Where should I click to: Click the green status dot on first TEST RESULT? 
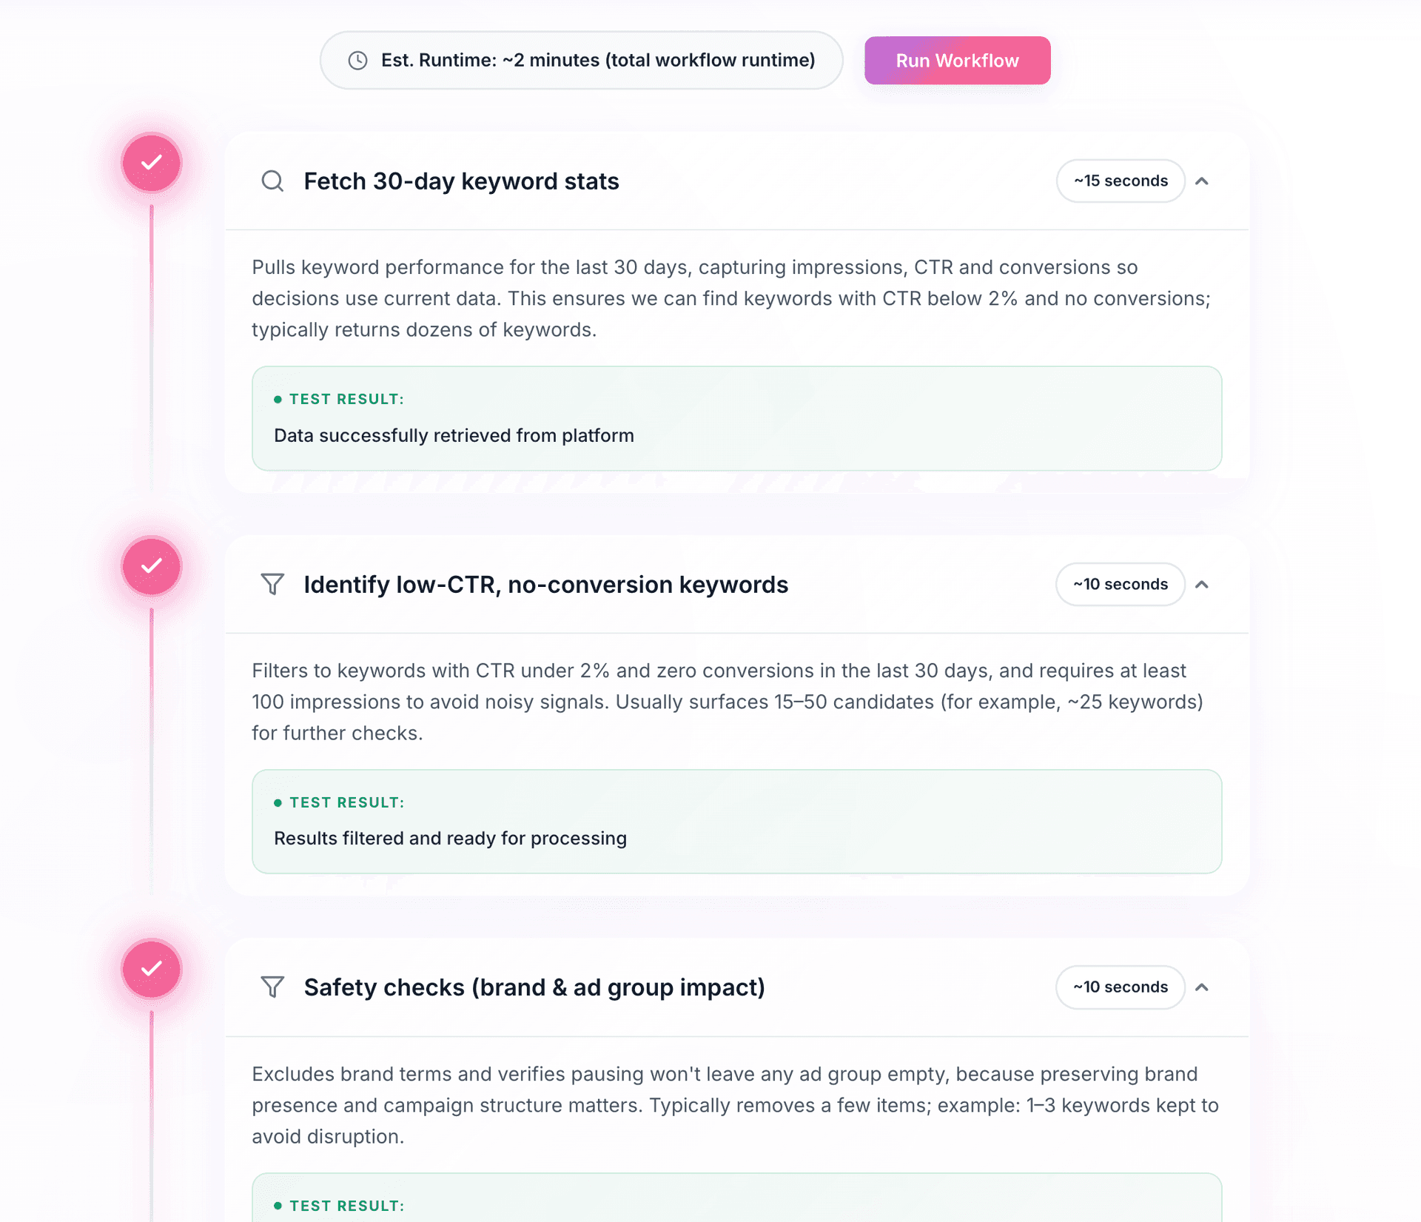click(x=278, y=399)
